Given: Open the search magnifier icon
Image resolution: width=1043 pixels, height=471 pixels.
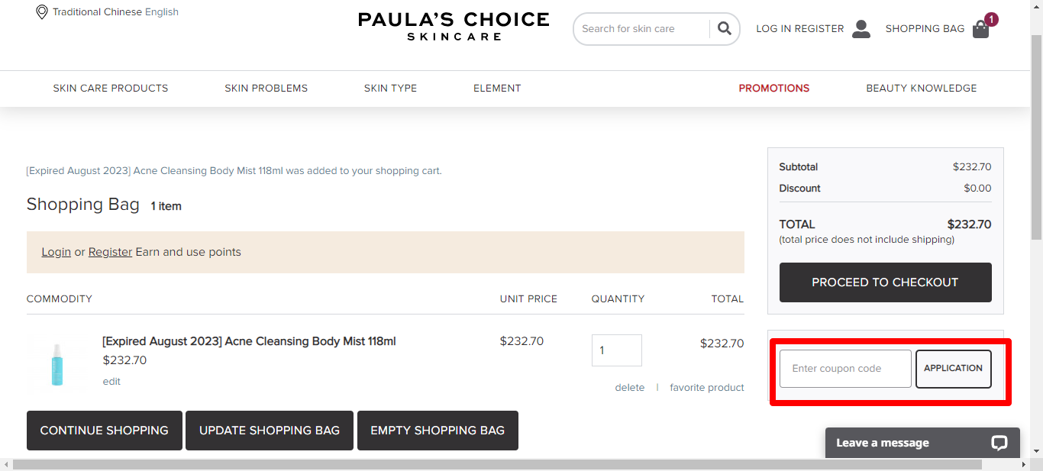Looking at the screenshot, I should click(724, 28).
